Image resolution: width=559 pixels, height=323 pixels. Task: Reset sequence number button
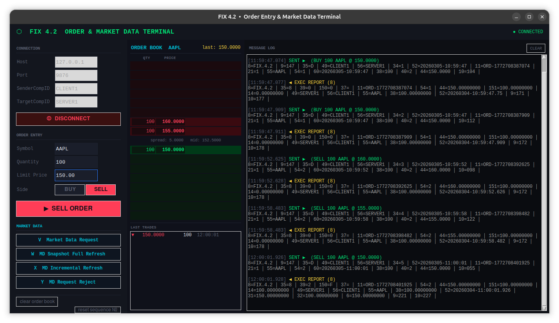98,310
